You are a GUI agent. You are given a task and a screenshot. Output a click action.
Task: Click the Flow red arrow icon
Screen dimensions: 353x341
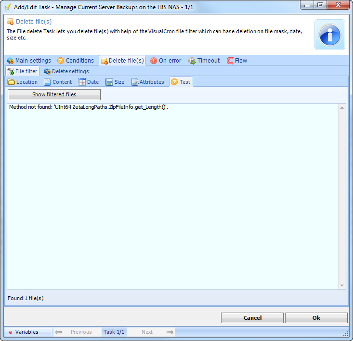click(x=230, y=61)
